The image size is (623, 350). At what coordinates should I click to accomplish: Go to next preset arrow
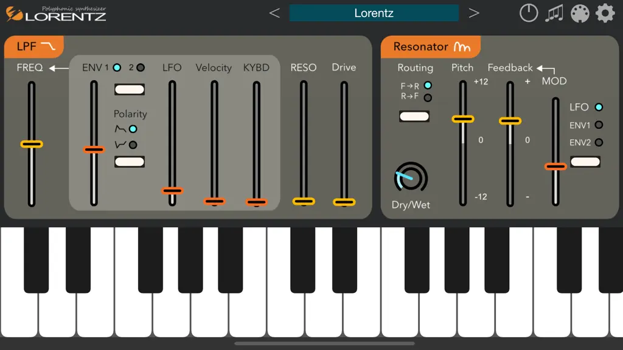(x=473, y=13)
